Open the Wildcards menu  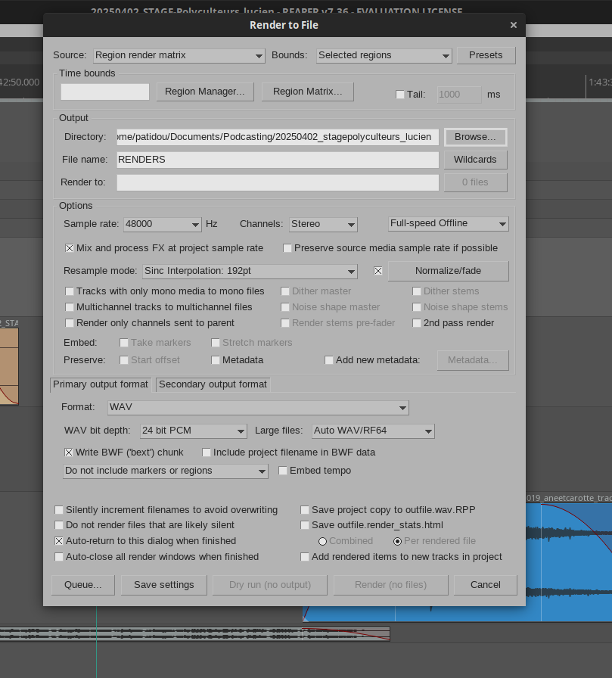point(475,160)
